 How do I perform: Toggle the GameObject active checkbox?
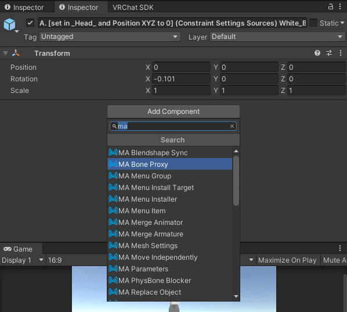[x=30, y=23]
